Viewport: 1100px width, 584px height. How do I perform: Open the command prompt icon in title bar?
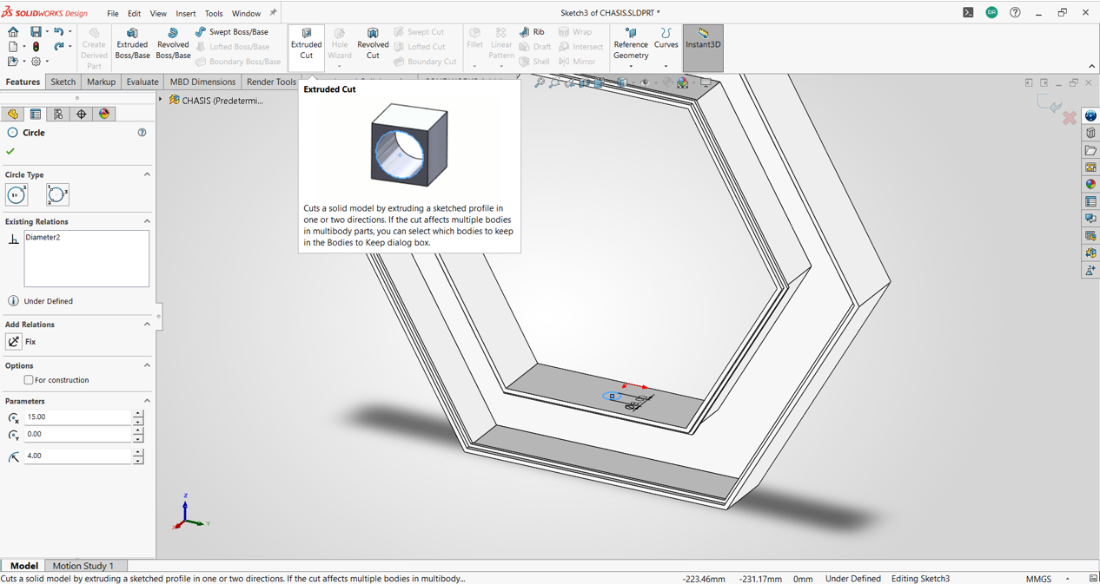pyautogui.click(x=968, y=13)
